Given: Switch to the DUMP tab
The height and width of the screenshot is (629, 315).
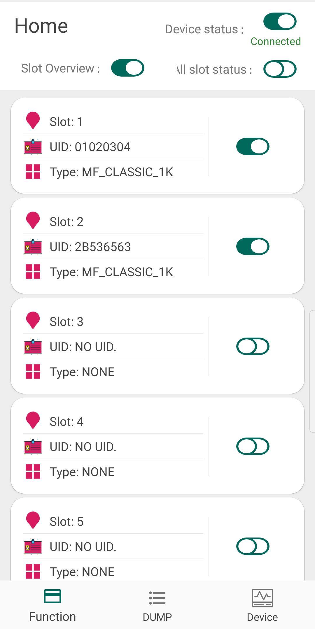Looking at the screenshot, I should point(157,604).
